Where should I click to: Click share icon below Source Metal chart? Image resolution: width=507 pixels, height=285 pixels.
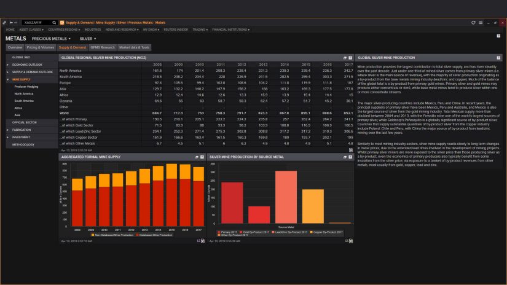pos(347,241)
